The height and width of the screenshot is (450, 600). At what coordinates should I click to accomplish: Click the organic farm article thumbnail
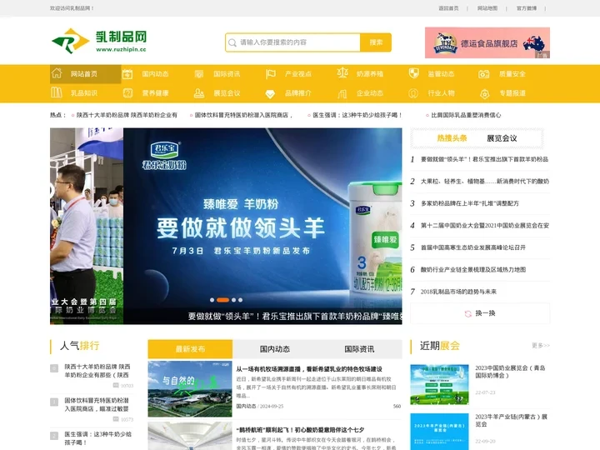pyautogui.click(x=190, y=389)
